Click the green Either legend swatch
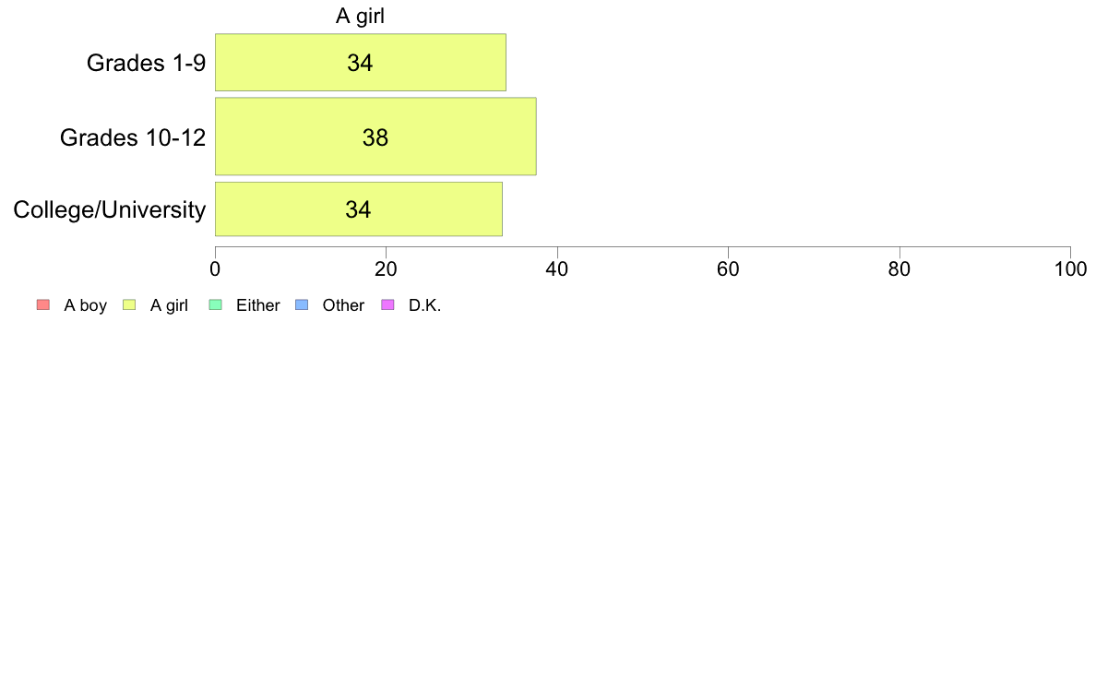This screenshot has height=679, width=1096. [215, 304]
